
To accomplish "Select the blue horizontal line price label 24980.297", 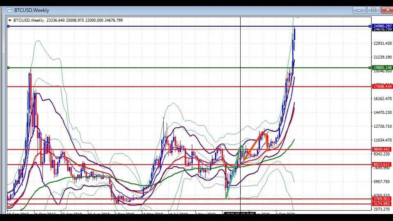I will click(x=382, y=26).
